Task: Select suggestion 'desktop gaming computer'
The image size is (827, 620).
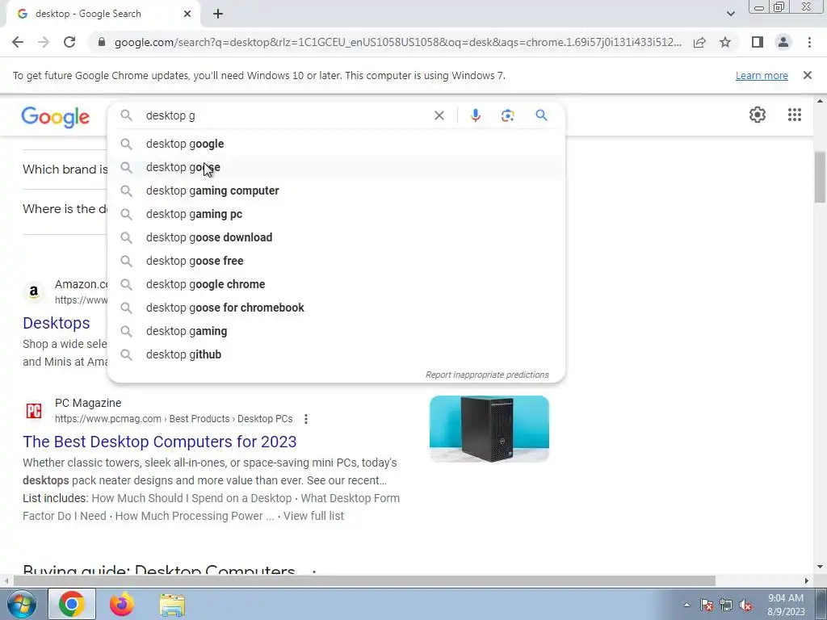Action: click(337, 191)
